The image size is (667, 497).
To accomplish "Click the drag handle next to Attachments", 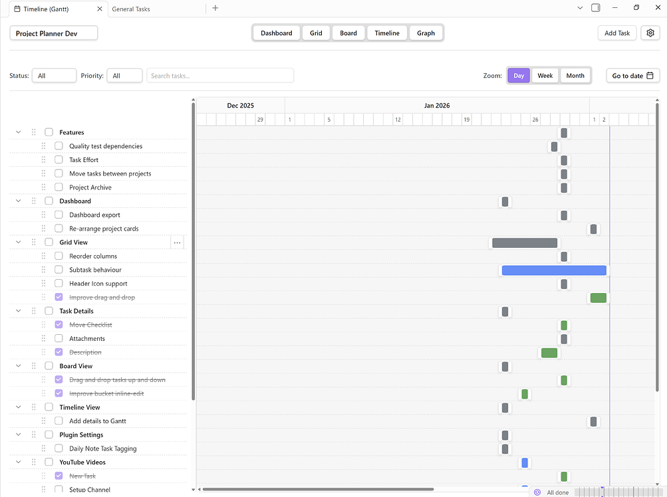I will coord(43,338).
